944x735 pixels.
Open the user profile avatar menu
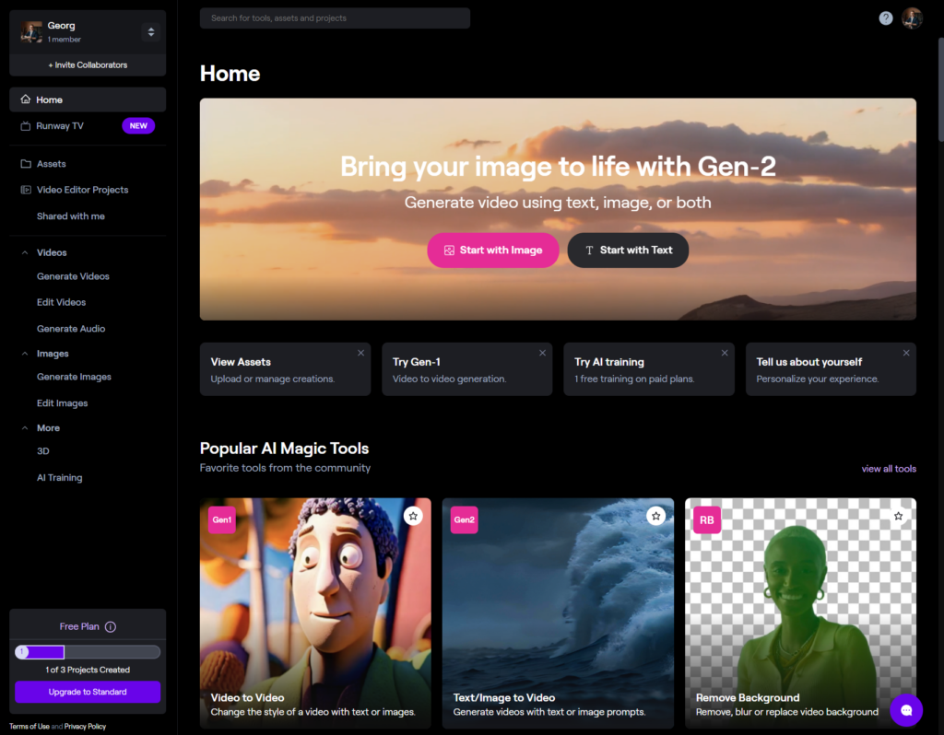pos(912,18)
